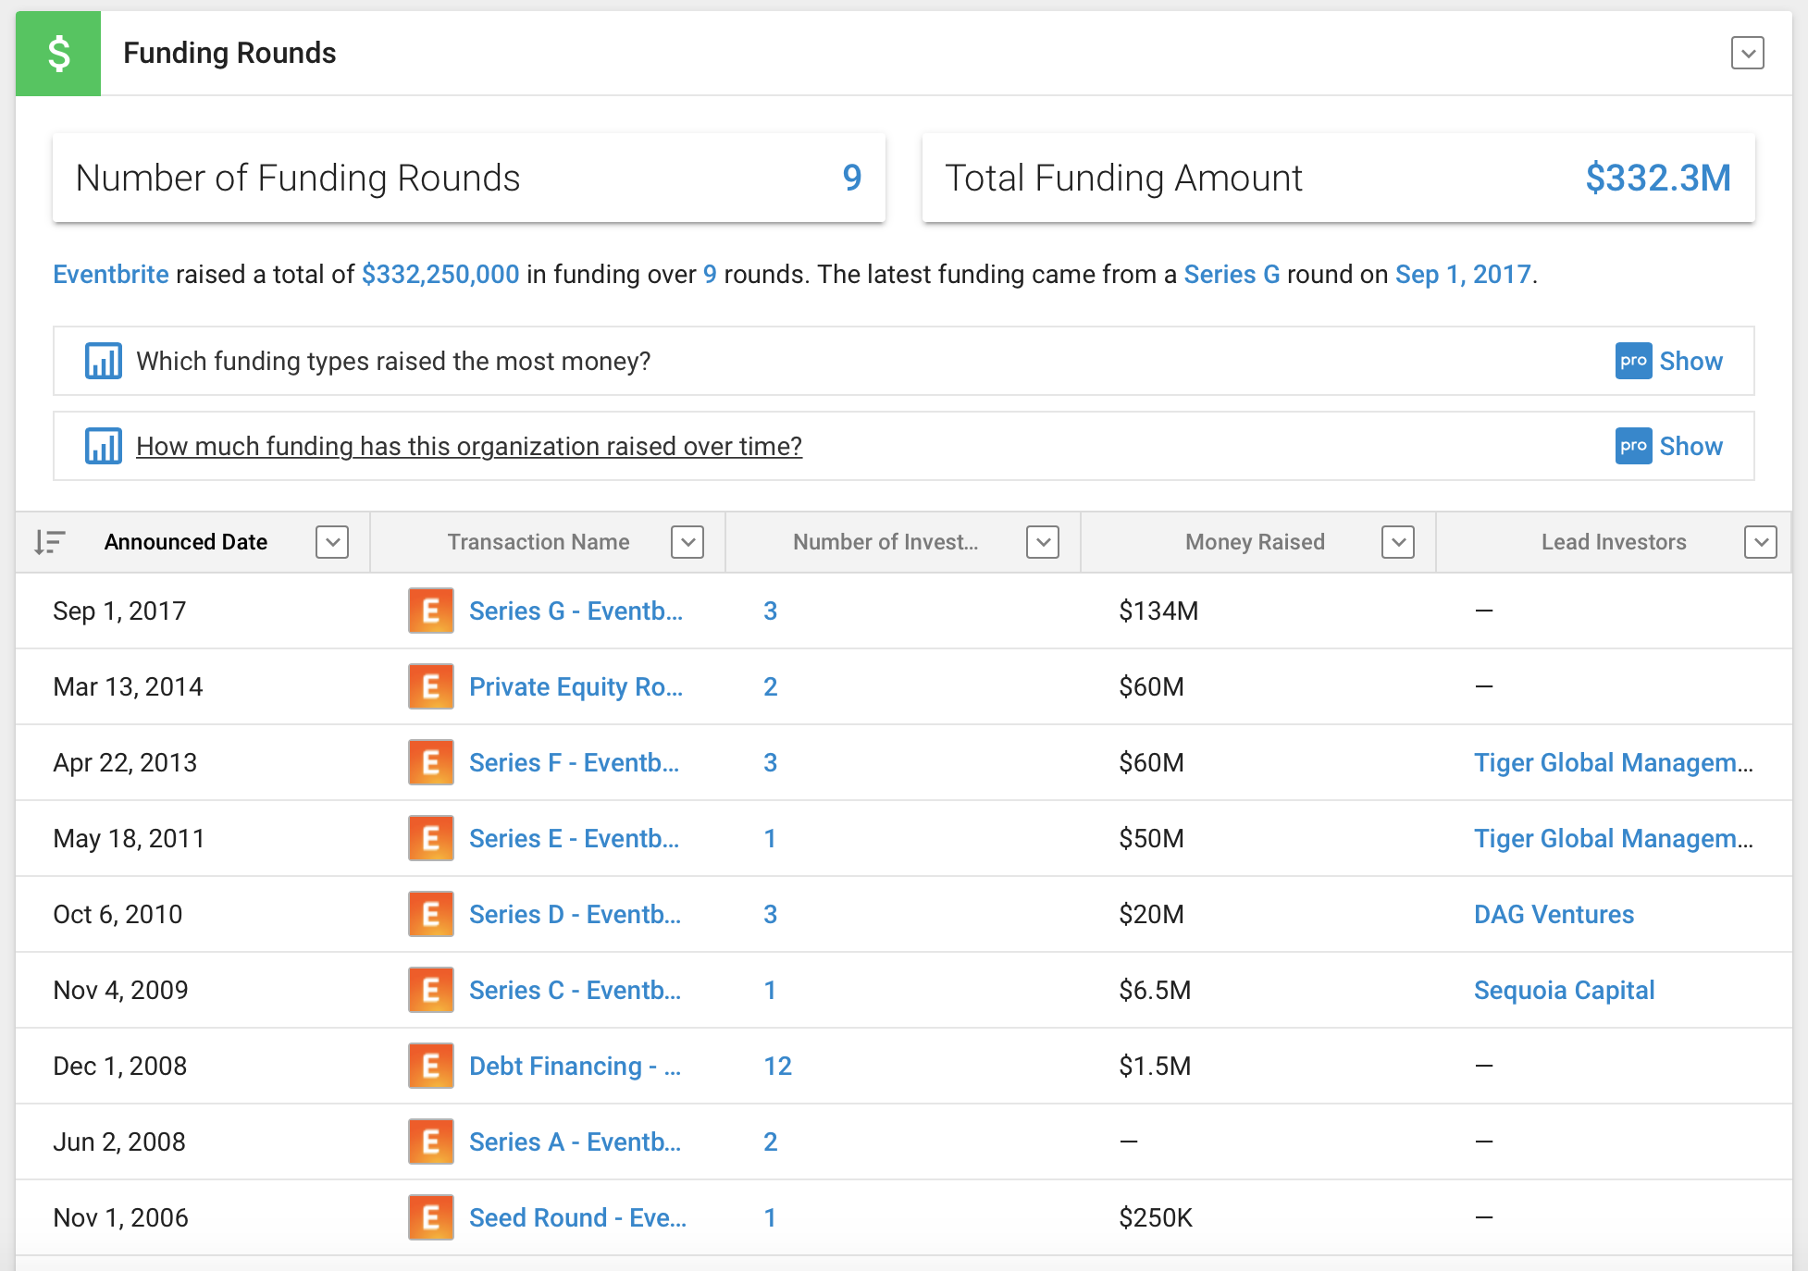Click the Eventbrite logo in Series A row
The width and height of the screenshot is (1808, 1271).
point(431,1141)
